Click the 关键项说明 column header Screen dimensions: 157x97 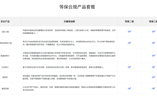pos(69,21)
